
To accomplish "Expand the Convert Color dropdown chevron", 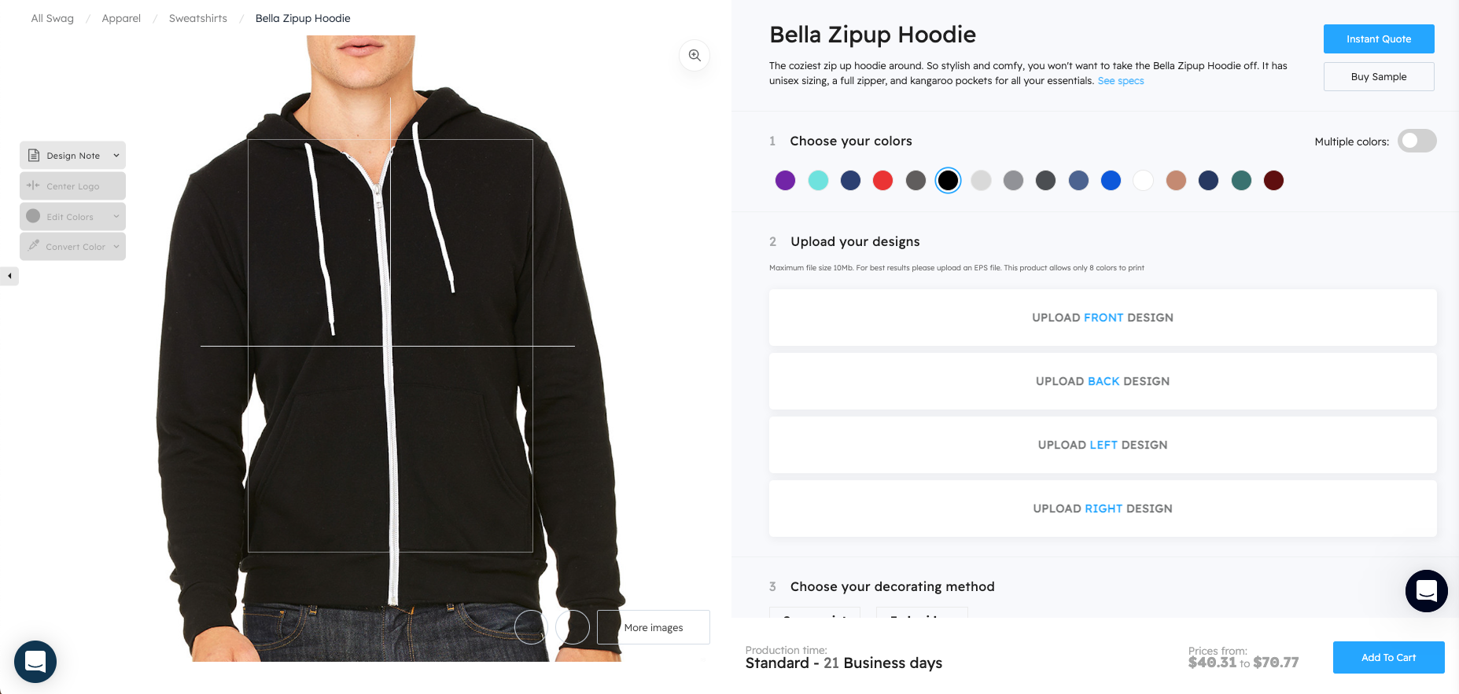I will (116, 247).
